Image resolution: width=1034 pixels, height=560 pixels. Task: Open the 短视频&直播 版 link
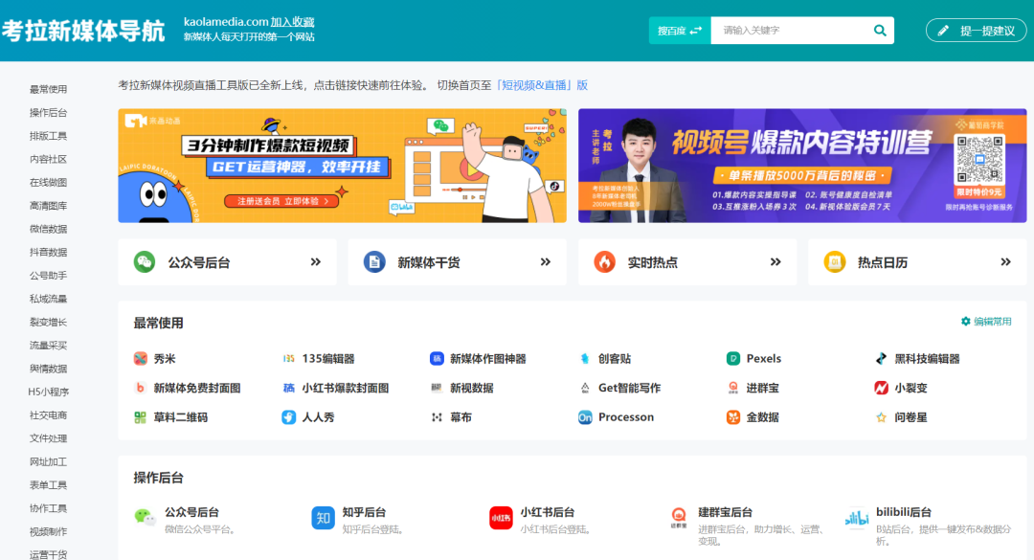pyautogui.click(x=541, y=85)
